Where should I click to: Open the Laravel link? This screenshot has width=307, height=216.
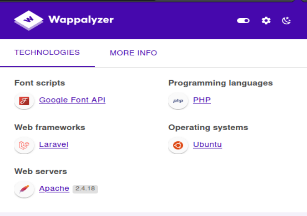click(53, 144)
